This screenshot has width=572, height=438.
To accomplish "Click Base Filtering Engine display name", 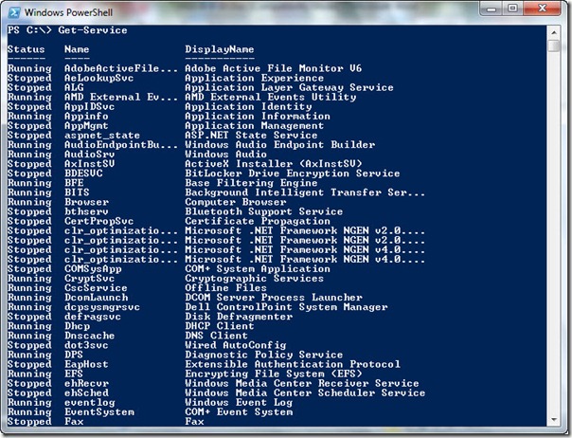I will tap(251, 183).
